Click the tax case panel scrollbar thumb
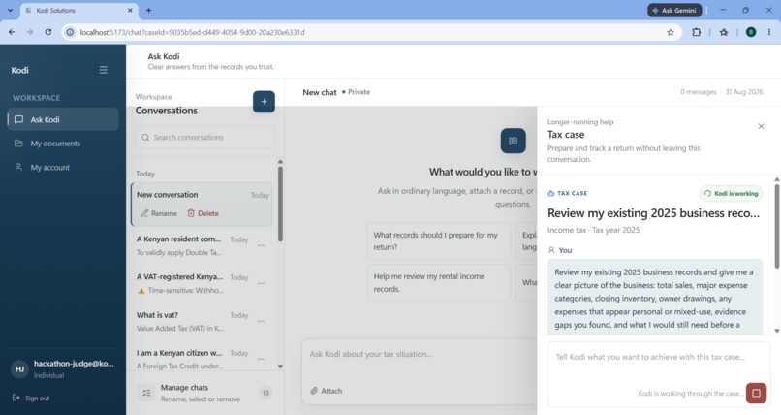The height and width of the screenshot is (415, 781). click(x=777, y=227)
